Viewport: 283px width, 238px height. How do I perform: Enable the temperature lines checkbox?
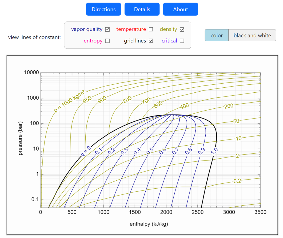tap(151, 29)
